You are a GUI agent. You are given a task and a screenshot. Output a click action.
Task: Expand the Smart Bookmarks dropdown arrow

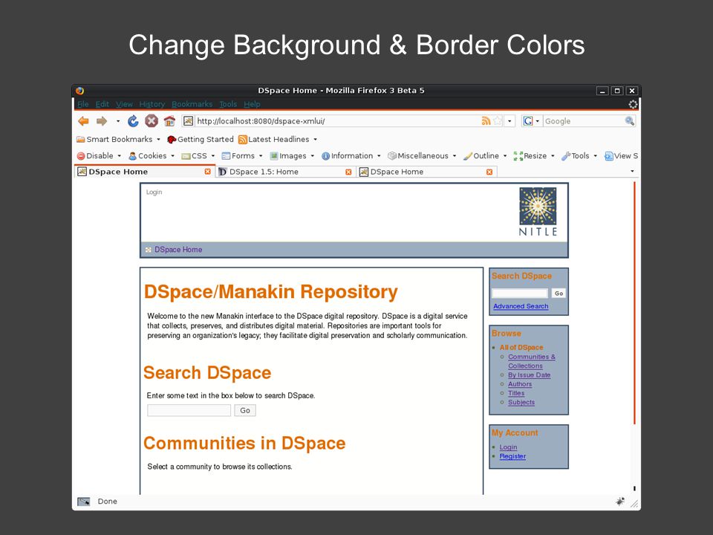click(x=158, y=139)
